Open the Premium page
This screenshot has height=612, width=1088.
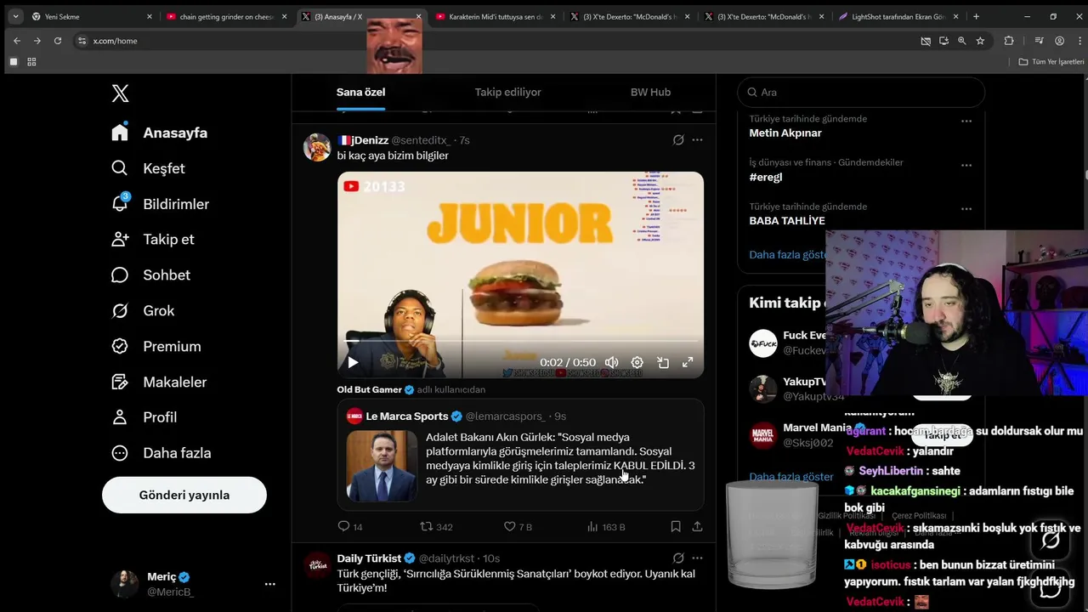(x=156, y=347)
